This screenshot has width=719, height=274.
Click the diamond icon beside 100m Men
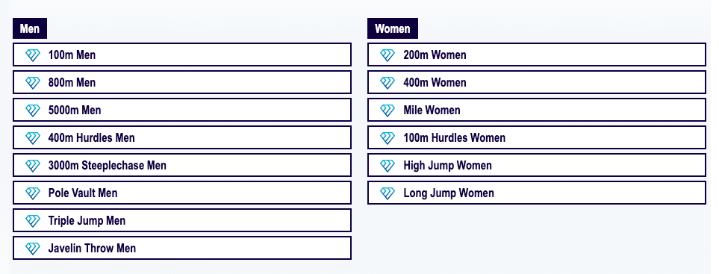33,55
